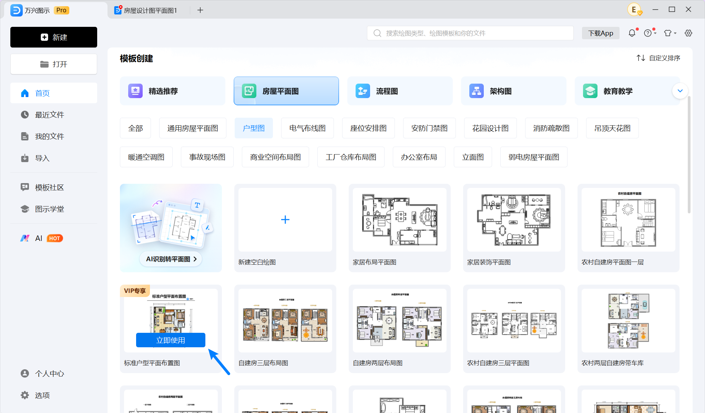This screenshot has width=705, height=413.
Task: Filter by 全部 subcategory
Action: point(135,128)
